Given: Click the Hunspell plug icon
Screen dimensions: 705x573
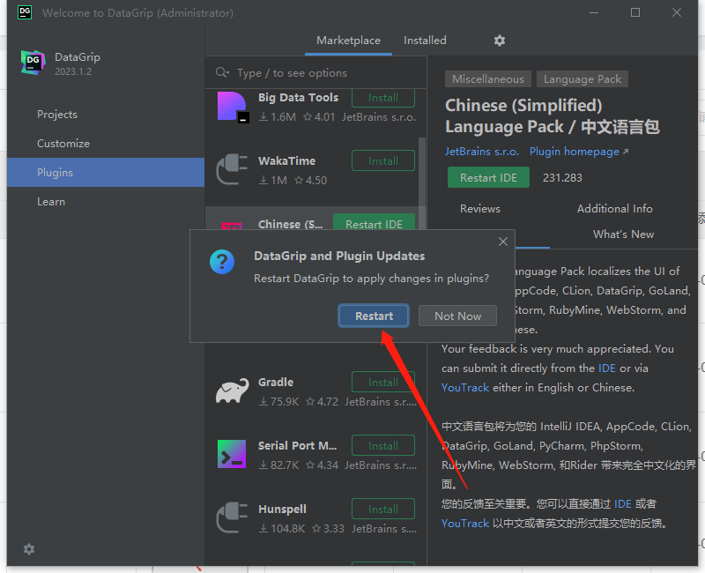Looking at the screenshot, I should tap(233, 518).
